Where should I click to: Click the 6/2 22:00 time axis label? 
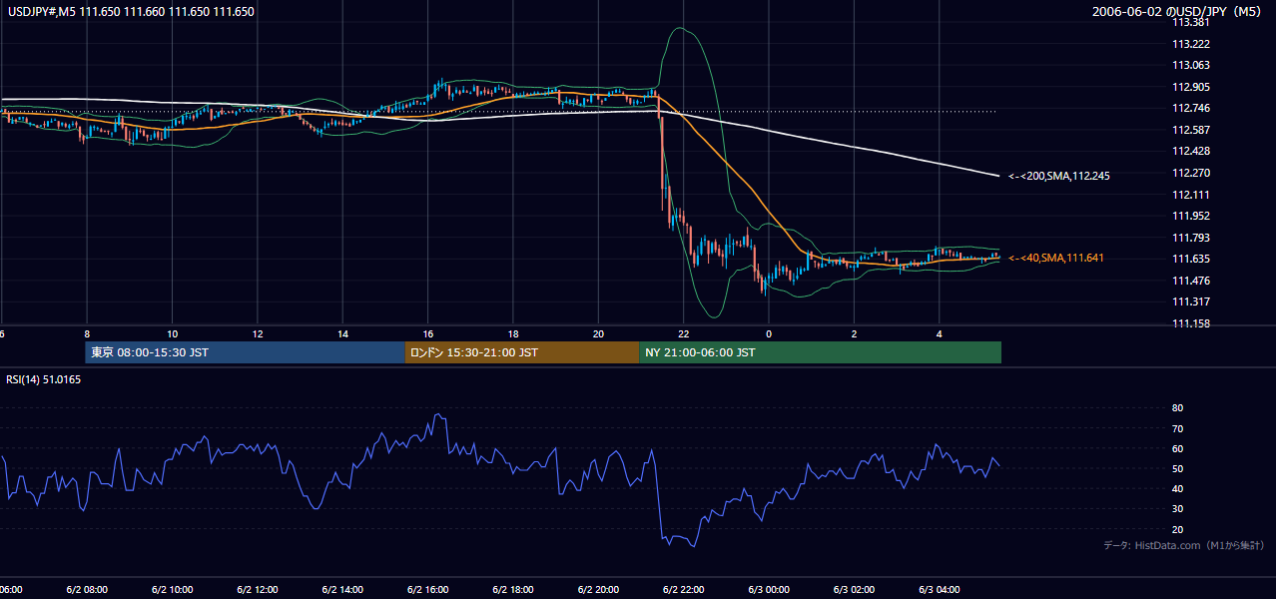pos(683,590)
